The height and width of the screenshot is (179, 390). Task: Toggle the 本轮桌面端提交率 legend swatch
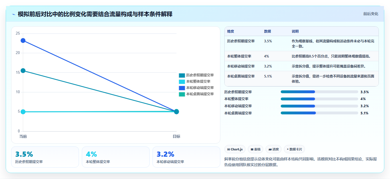click(182, 94)
